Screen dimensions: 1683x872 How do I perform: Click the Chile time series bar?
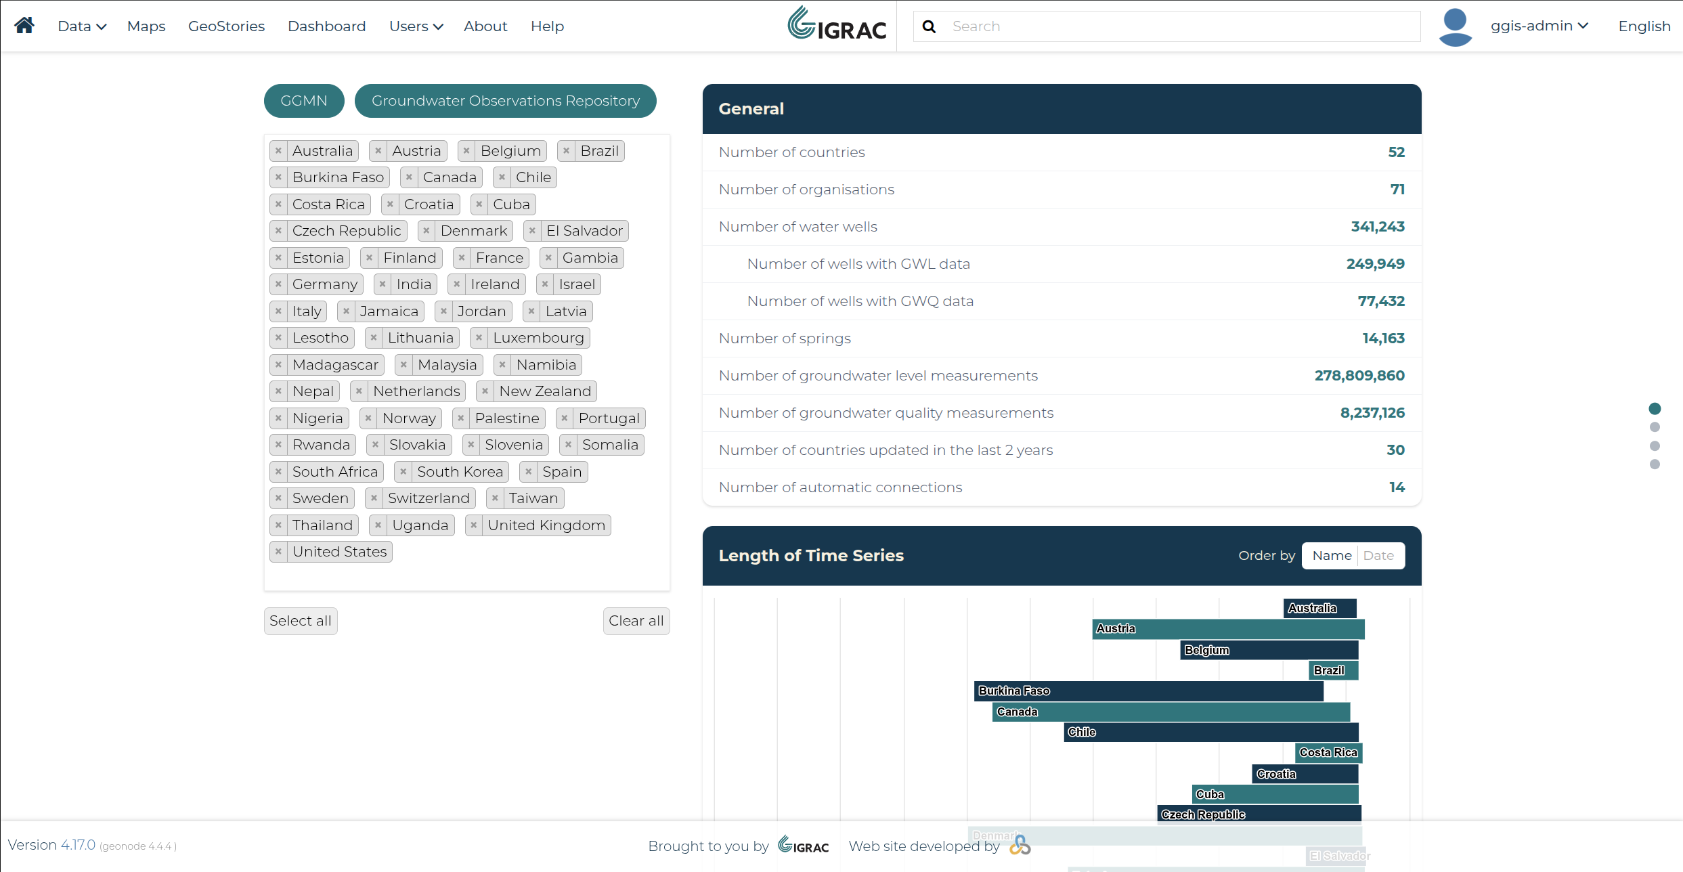coord(1211,733)
